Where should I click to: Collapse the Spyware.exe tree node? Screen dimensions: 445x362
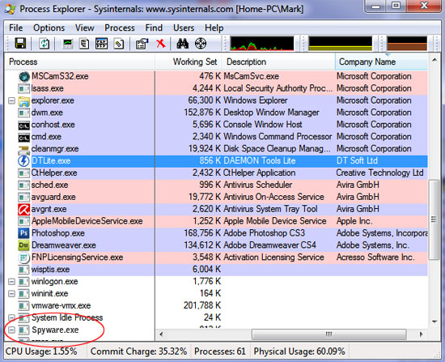(11, 330)
